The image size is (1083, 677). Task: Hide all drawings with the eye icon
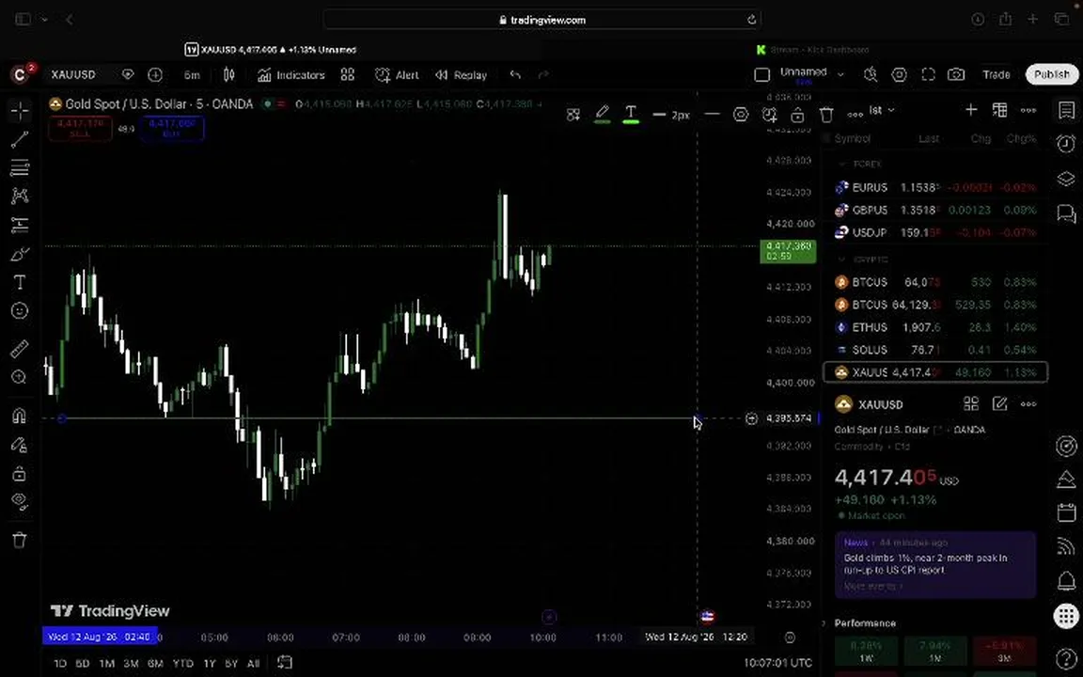pyautogui.click(x=20, y=501)
